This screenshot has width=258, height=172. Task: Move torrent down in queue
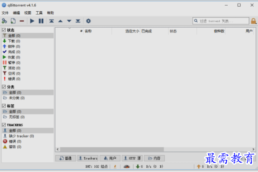69,21
